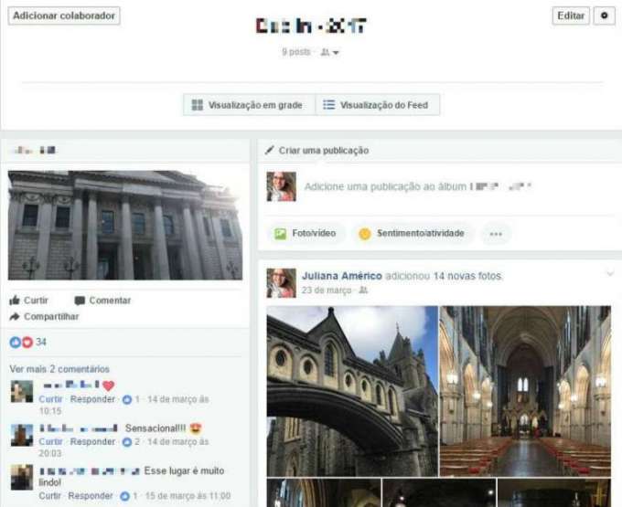Switch to Visualização do Feed
Screen dimensions: 622x507
[378, 105]
